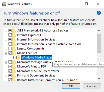Viewport: 104px width, 92px height.
Task: Select the Print and Document Services label
Action: [36, 75]
